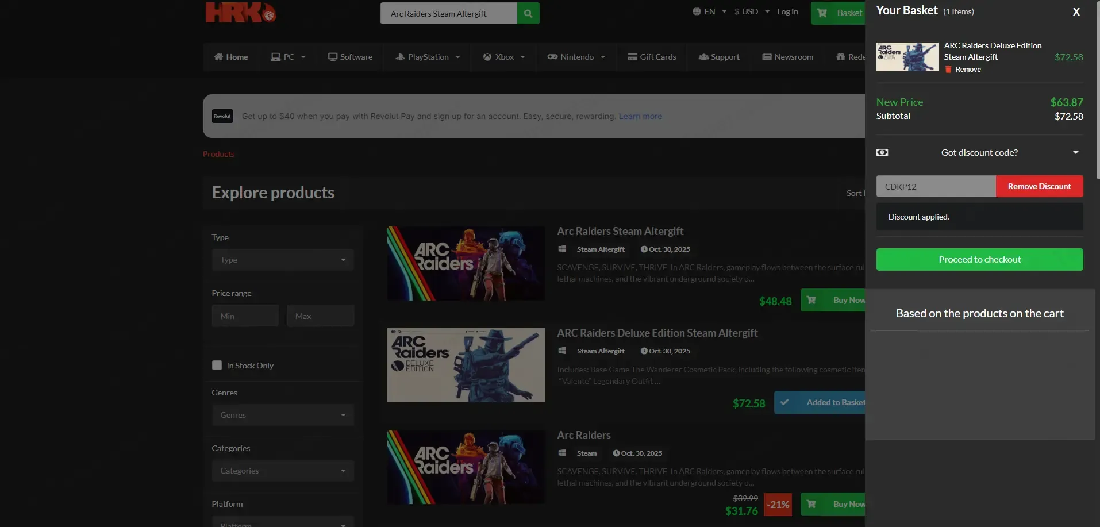This screenshot has height=527, width=1100.
Task: Open the Type filter dropdown
Action: 283,260
